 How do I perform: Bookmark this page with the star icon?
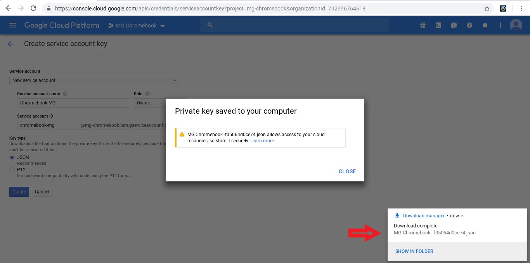(x=487, y=8)
